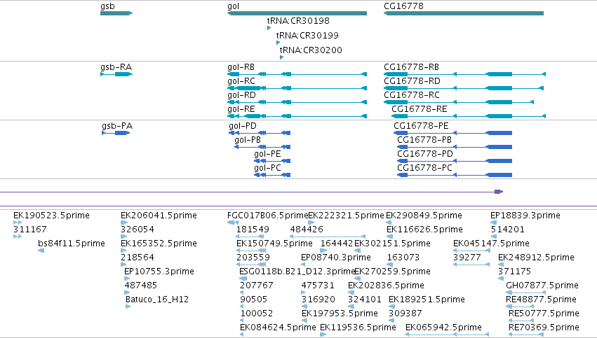Image resolution: width=597 pixels, height=338 pixels.
Task: Click the Batuco_16_H12 label
Action: (x=157, y=300)
